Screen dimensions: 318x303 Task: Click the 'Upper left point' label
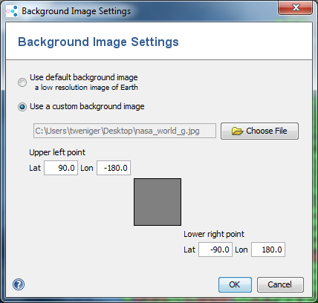pos(57,152)
